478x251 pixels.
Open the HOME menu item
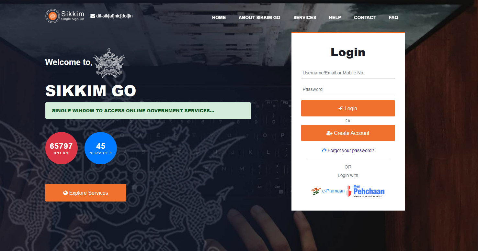tap(219, 17)
